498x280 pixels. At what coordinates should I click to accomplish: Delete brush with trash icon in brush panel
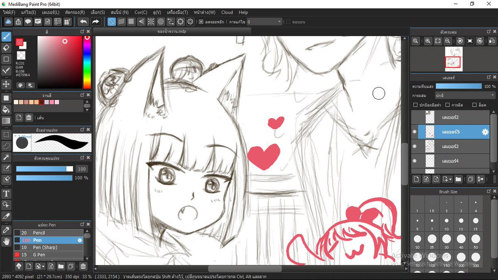(83, 266)
